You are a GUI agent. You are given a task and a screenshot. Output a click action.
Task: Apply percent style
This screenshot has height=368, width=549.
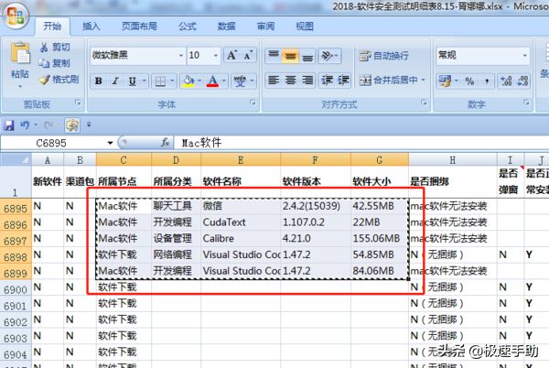click(x=469, y=81)
